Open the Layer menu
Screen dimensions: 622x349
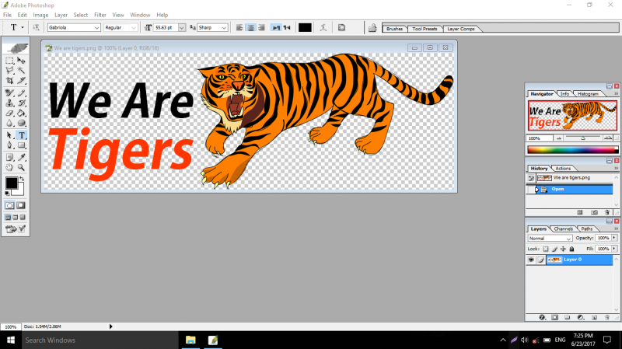(x=61, y=15)
